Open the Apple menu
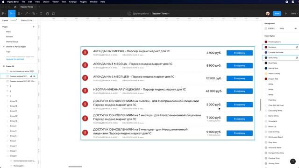 point(3,2)
